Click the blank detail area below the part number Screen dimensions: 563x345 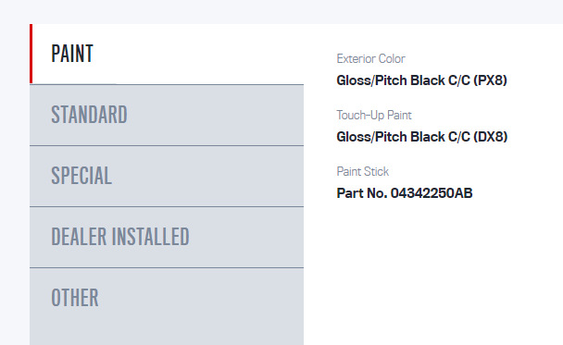click(445, 273)
